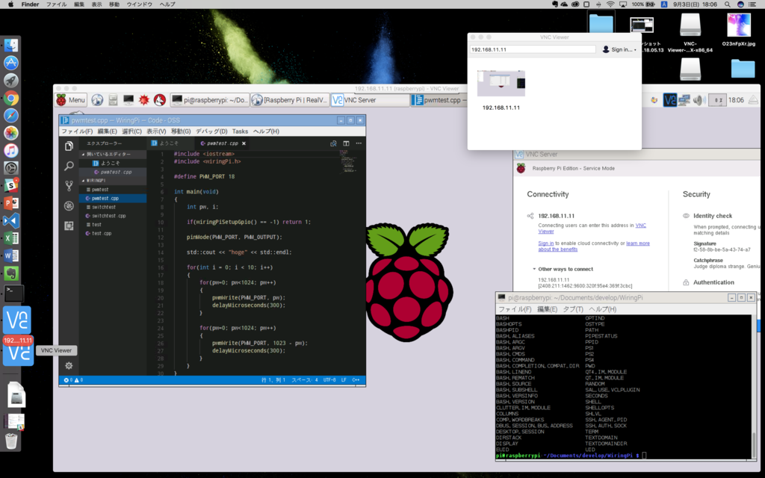Click the terminal window's vertical scrollbar
The height and width of the screenshot is (478, 765).
(x=755, y=387)
